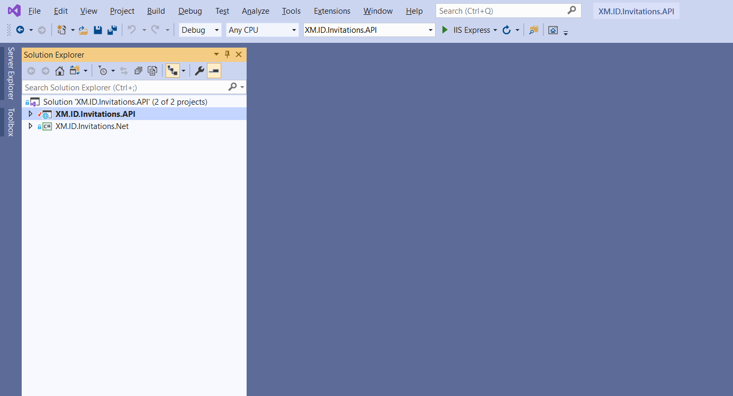Click the New Project toolbar icon
Screen dimensions: 733x396
pos(62,30)
